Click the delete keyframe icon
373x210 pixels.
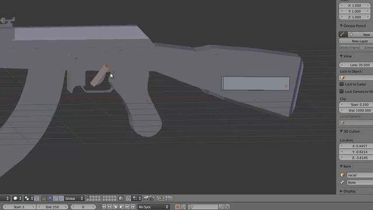point(227,207)
